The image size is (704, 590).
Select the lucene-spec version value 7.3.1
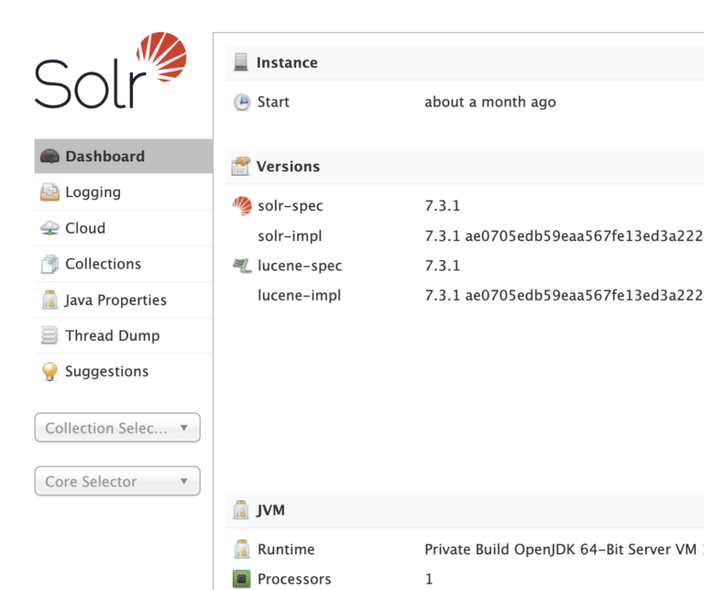[442, 266]
